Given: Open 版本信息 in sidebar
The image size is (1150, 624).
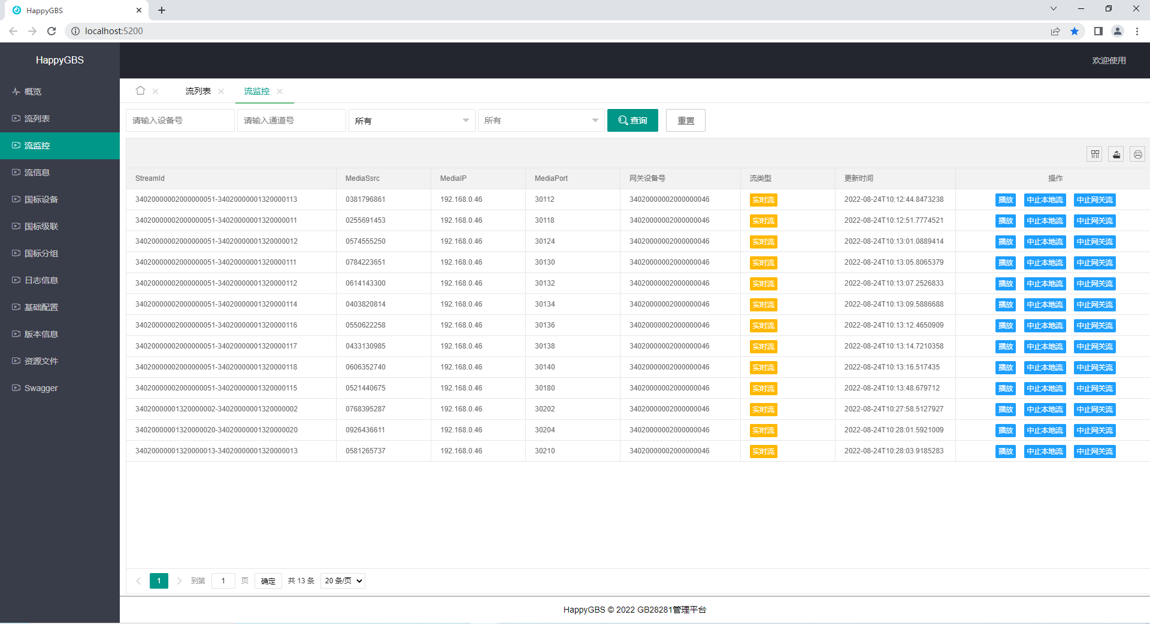Looking at the screenshot, I should point(60,334).
